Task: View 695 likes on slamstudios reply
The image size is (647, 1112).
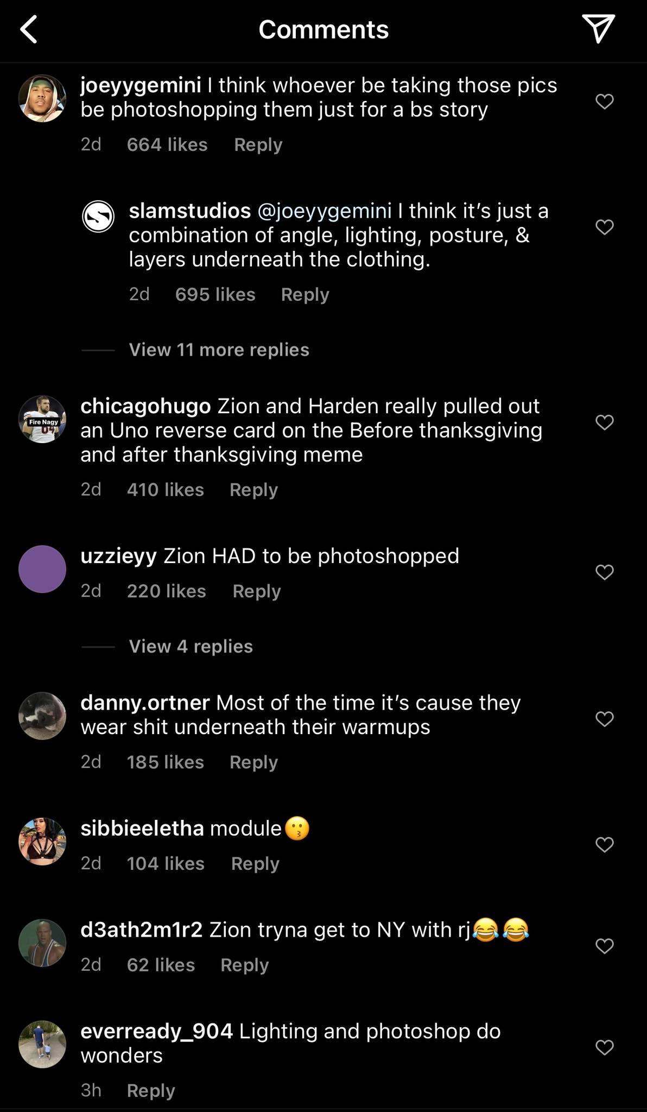Action: pyautogui.click(x=215, y=294)
